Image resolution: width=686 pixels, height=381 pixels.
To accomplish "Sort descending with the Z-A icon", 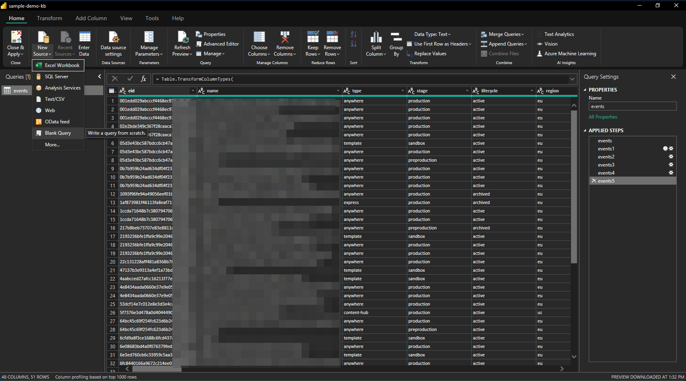I will tap(353, 44).
